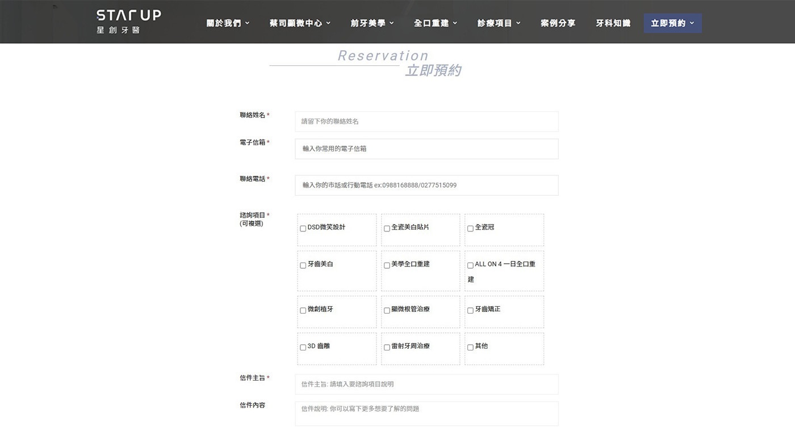
Task: Check the ALL ON 4 一日全口重建 checkbox
Action: pyautogui.click(x=470, y=265)
